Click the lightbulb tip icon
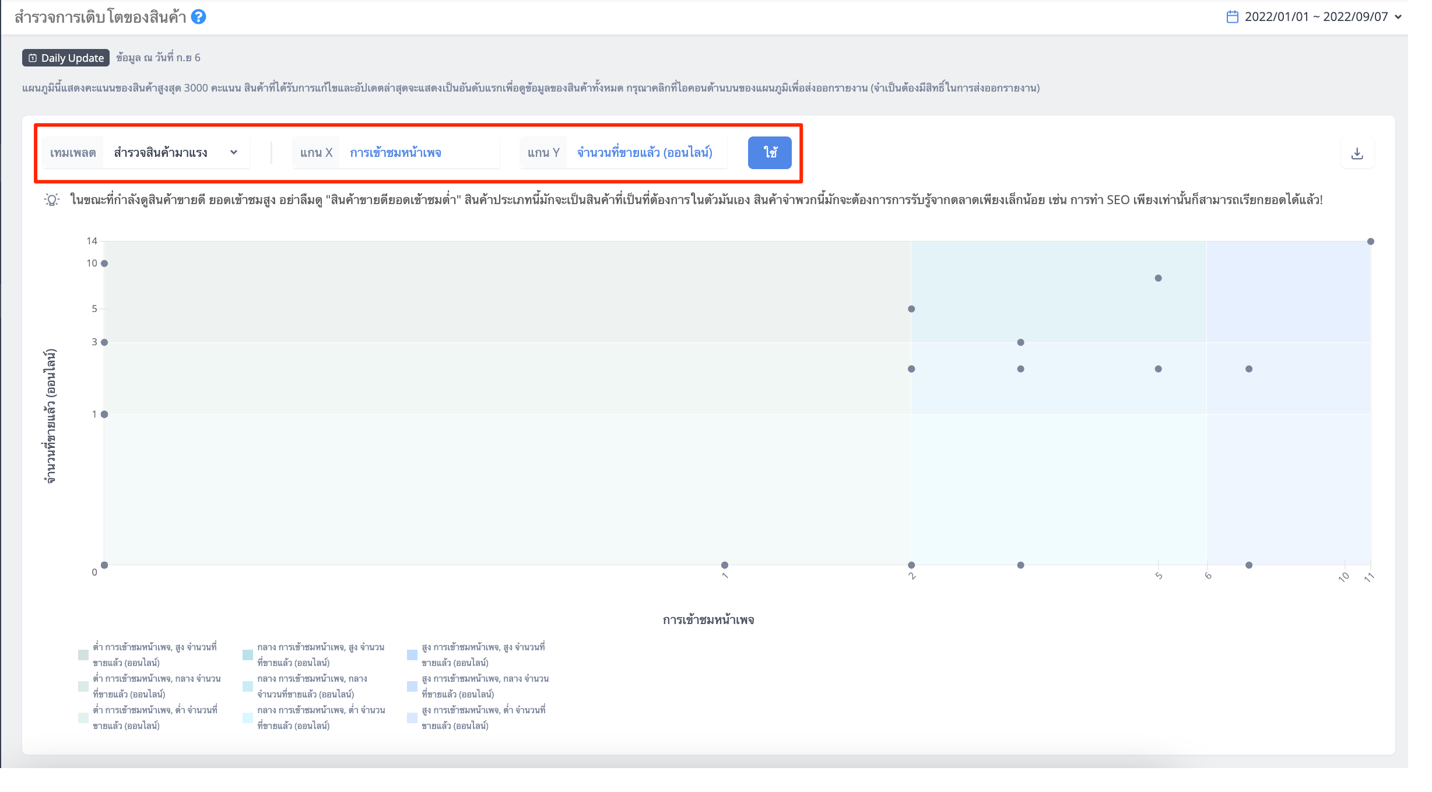 pyautogui.click(x=52, y=200)
